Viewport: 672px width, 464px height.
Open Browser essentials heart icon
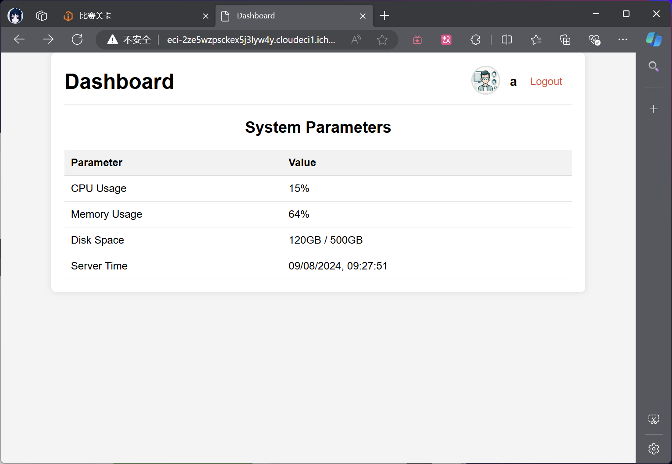pyautogui.click(x=594, y=40)
